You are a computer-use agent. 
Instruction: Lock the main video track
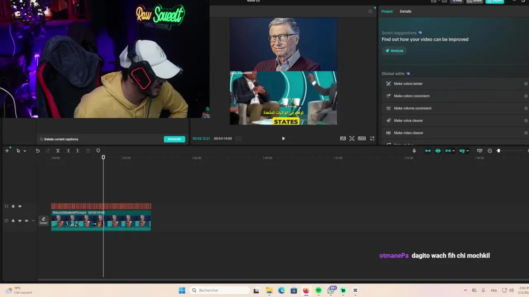point(13,221)
